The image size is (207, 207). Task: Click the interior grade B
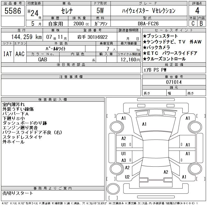(x=201, y=23)
